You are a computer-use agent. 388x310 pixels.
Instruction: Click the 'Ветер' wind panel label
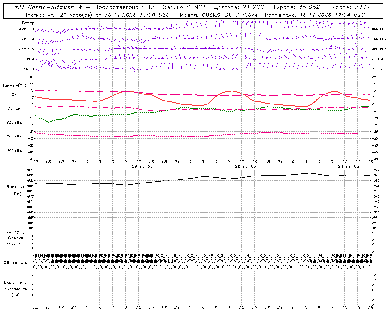click(28, 23)
